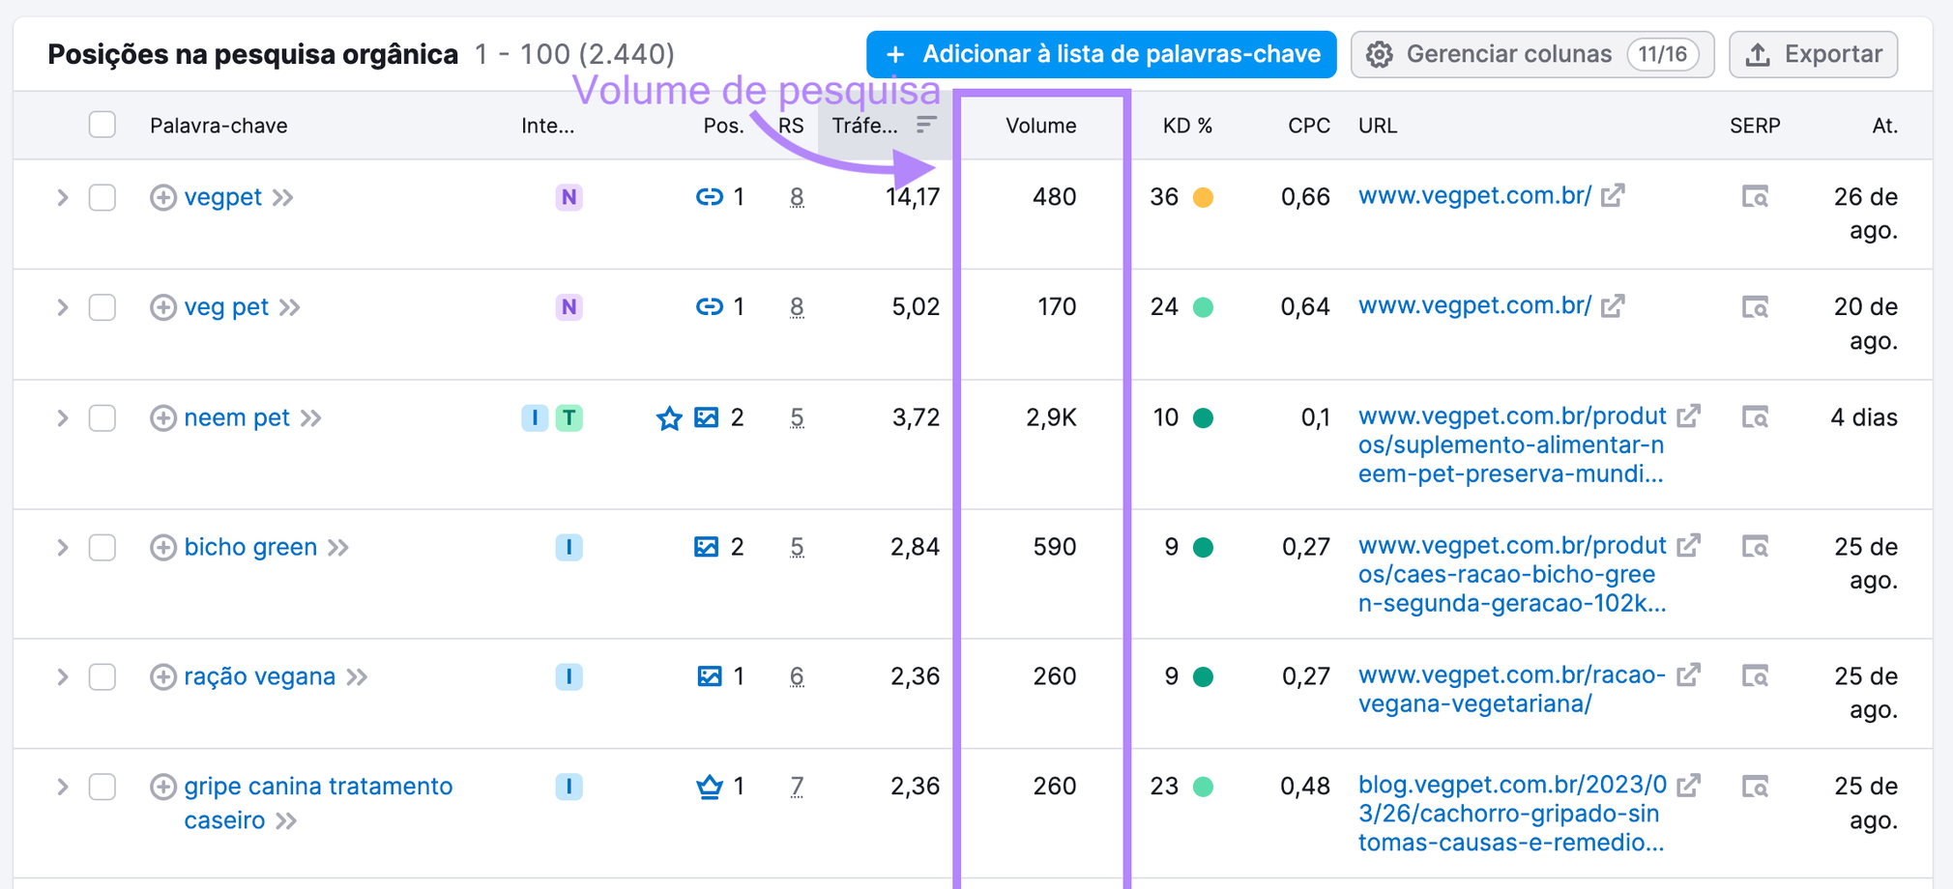Select the ração vegana row checkbox
1953x889 pixels.
(x=102, y=676)
